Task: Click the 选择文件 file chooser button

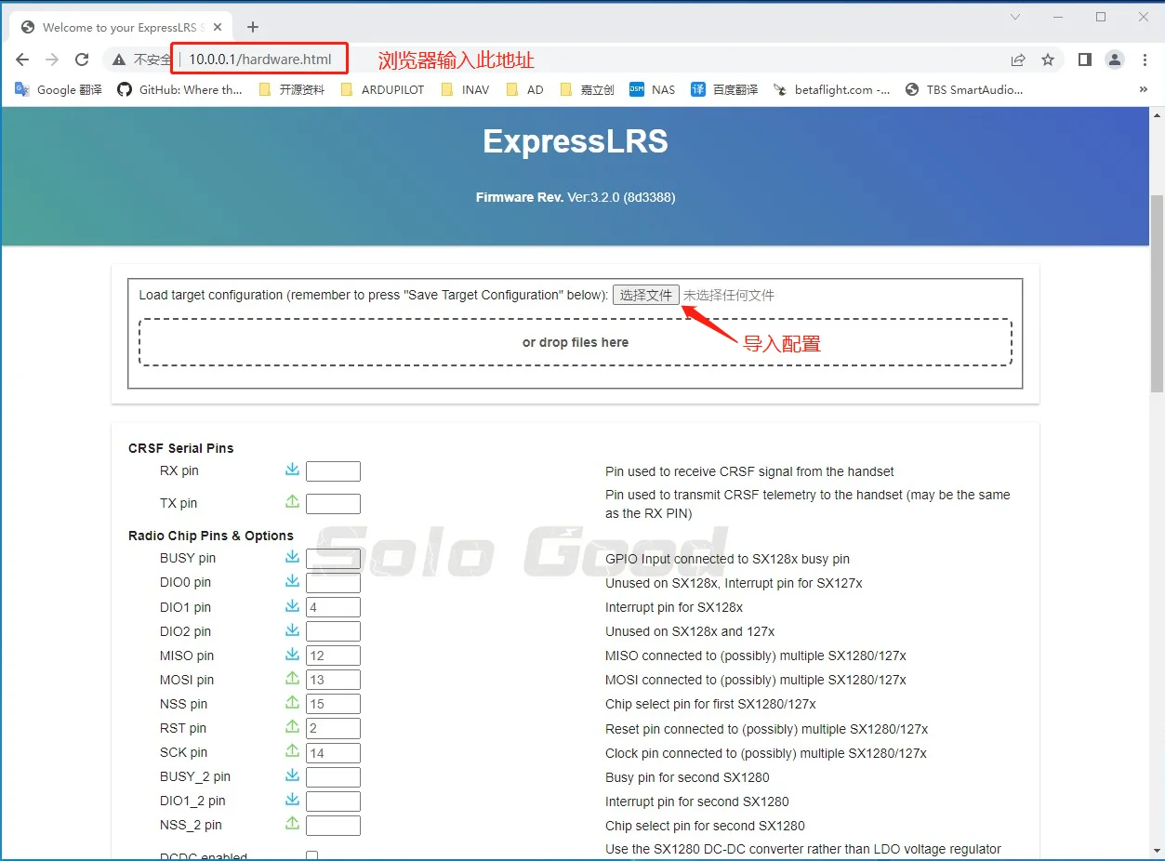Action: [646, 295]
